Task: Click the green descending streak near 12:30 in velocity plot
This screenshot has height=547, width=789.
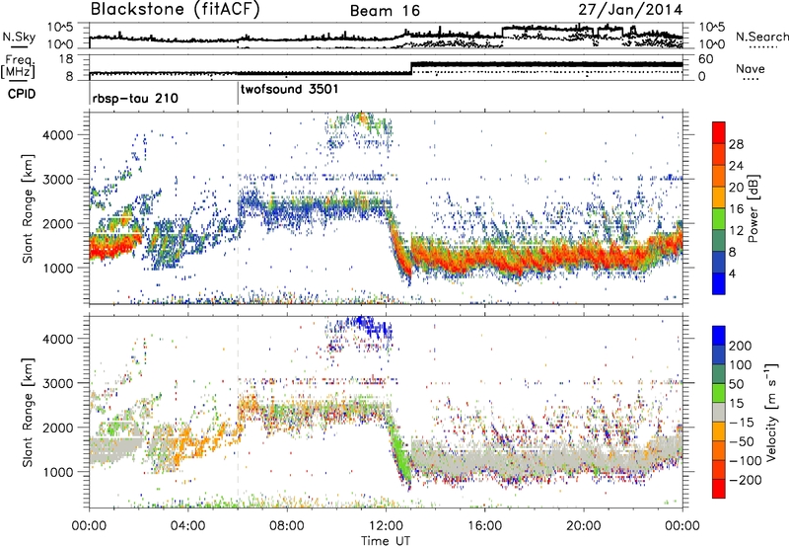Action: click(400, 453)
